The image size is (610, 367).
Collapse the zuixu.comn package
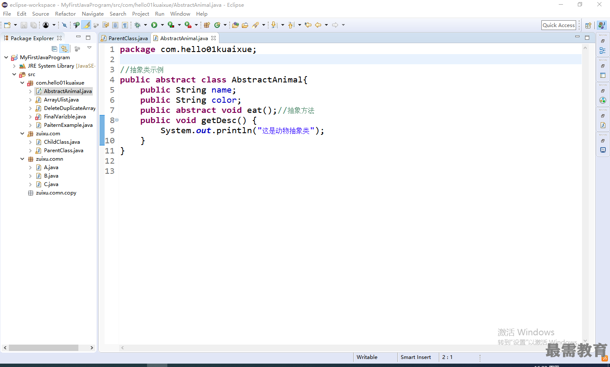[22, 159]
